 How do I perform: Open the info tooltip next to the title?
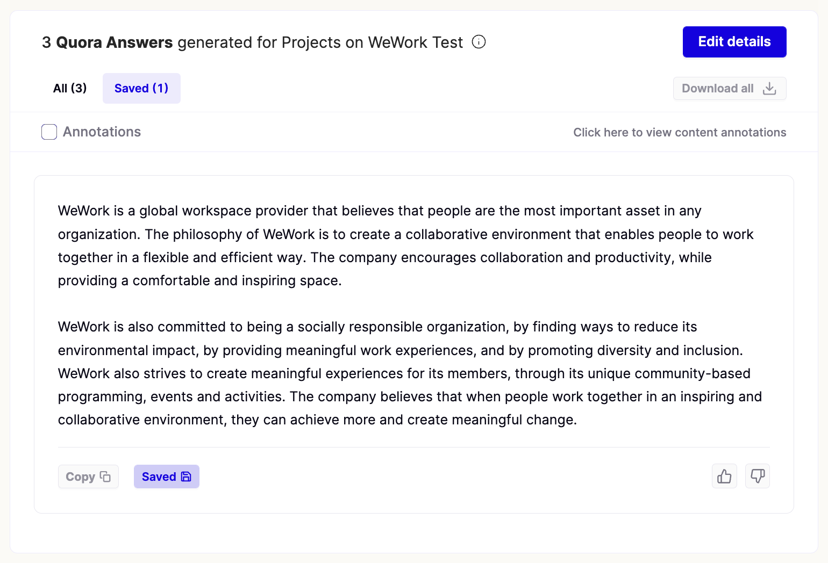(x=479, y=41)
